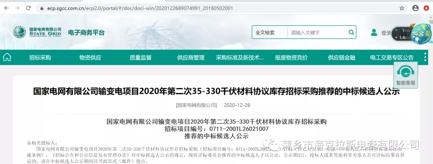Go back using the browser back arrow
433x164 pixels.
pos(6,8)
